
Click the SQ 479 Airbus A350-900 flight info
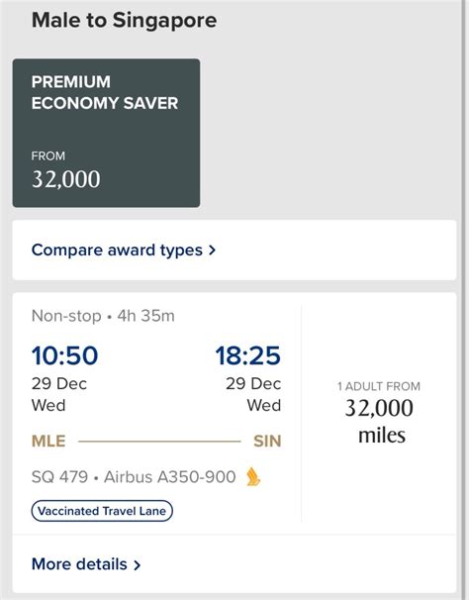pyautogui.click(x=134, y=477)
